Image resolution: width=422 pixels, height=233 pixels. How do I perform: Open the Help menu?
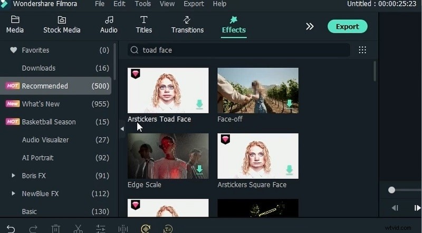[219, 4]
